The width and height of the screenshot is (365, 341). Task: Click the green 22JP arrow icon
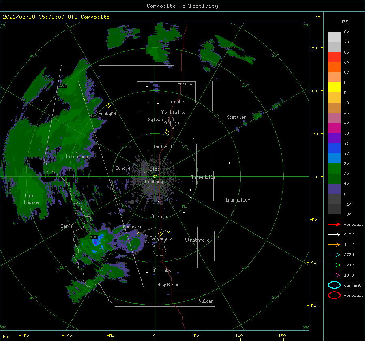(334, 265)
